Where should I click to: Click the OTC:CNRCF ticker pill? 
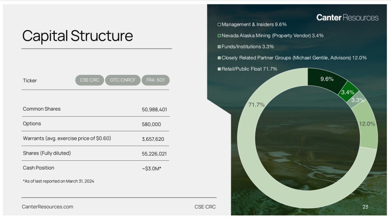(x=122, y=80)
